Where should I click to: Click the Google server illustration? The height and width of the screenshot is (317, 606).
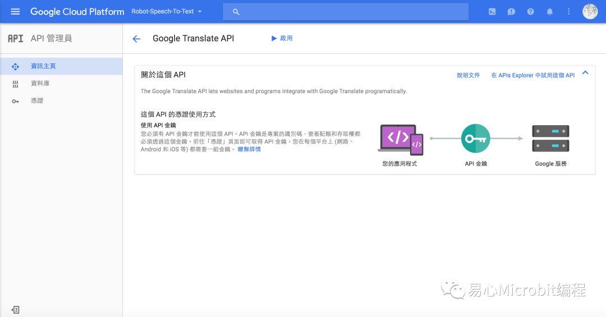[x=551, y=139]
